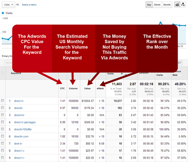This screenshot has height=162, width=188.
Task: Open the direct tv packages keyword link
Action: [x=25, y=122]
